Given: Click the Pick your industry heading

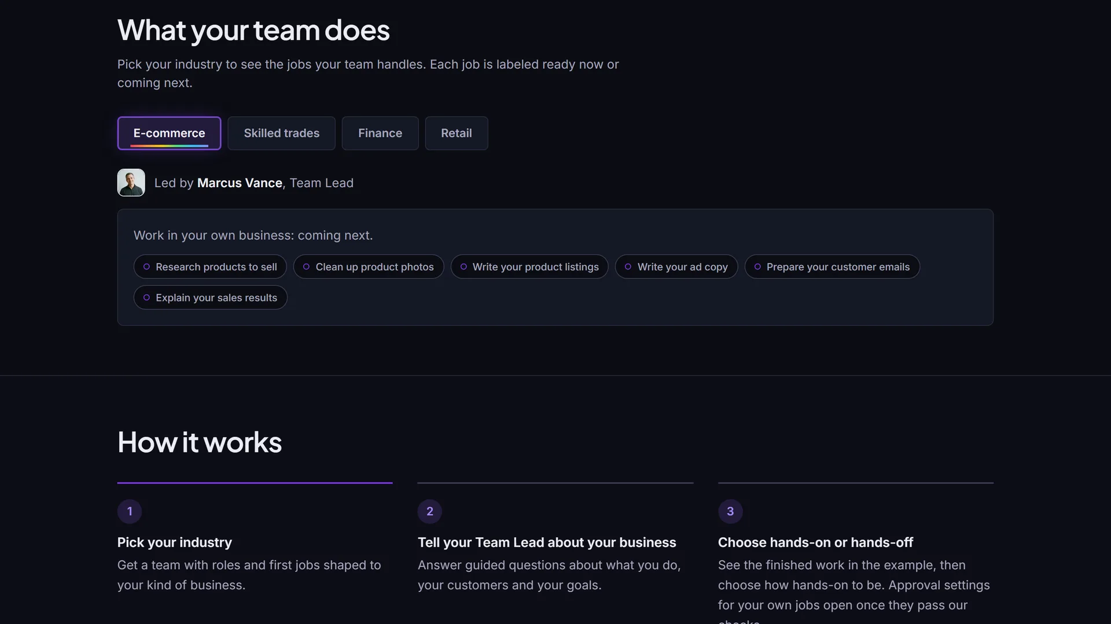Looking at the screenshot, I should (175, 542).
